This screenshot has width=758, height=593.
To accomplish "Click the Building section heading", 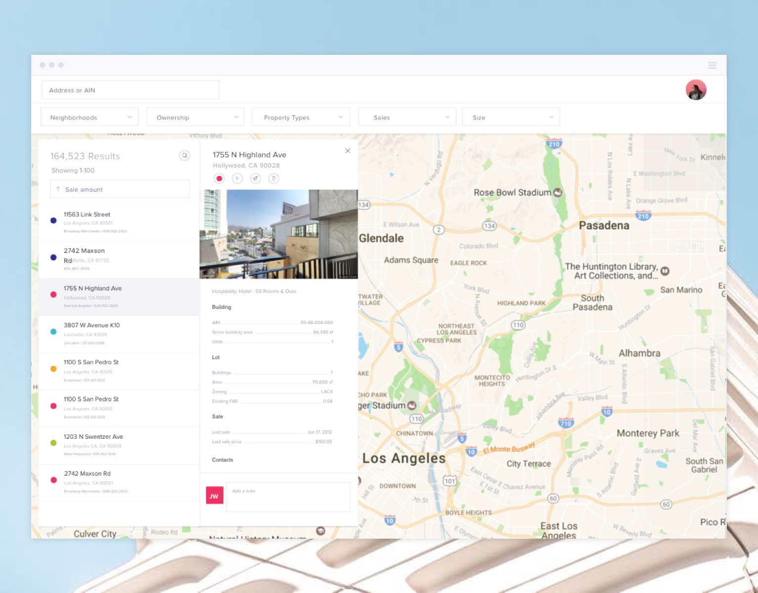I will tap(221, 307).
